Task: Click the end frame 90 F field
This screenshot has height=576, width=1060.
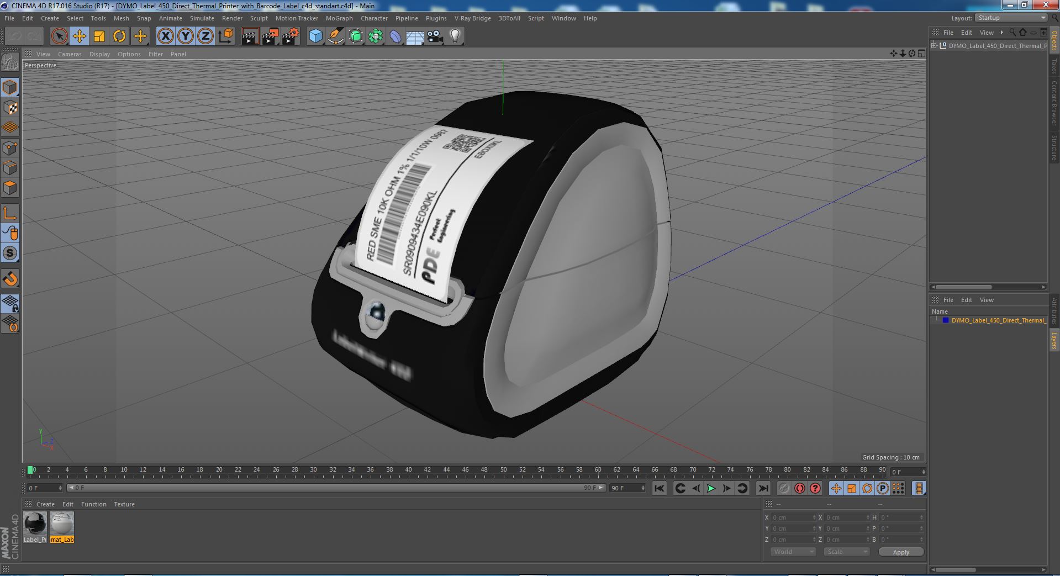Action: [627, 488]
